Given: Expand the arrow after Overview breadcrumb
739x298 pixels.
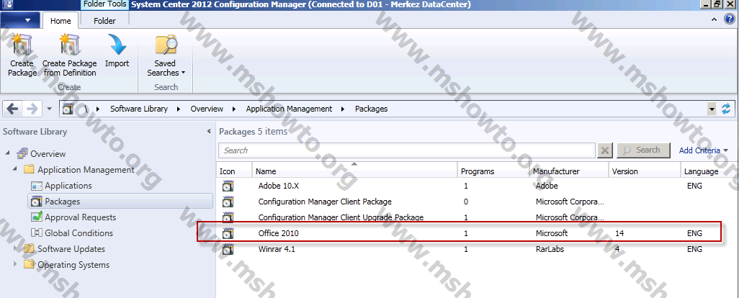Looking at the screenshot, I should (234, 109).
